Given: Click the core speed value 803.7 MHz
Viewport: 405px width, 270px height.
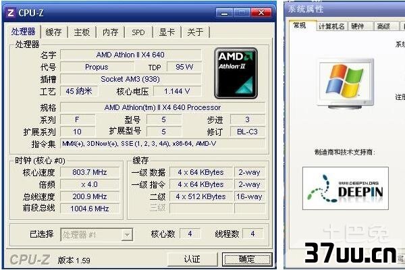Looking at the screenshot, I should (90, 172).
